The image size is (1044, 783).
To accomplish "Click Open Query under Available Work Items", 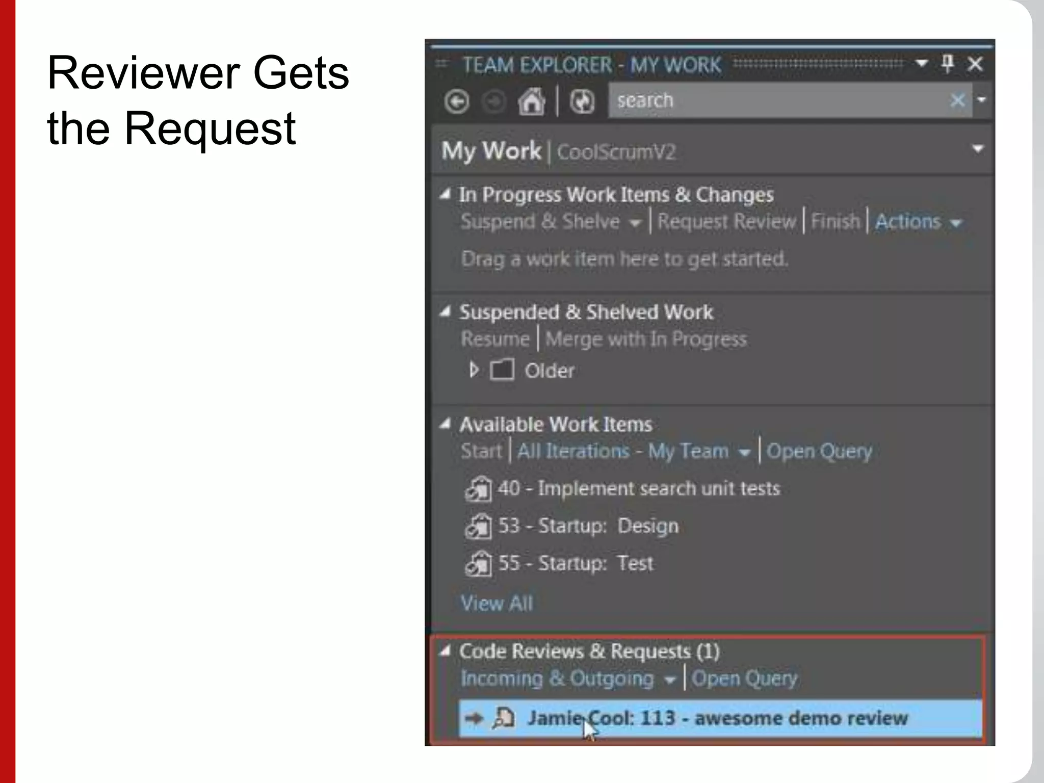I will [819, 452].
